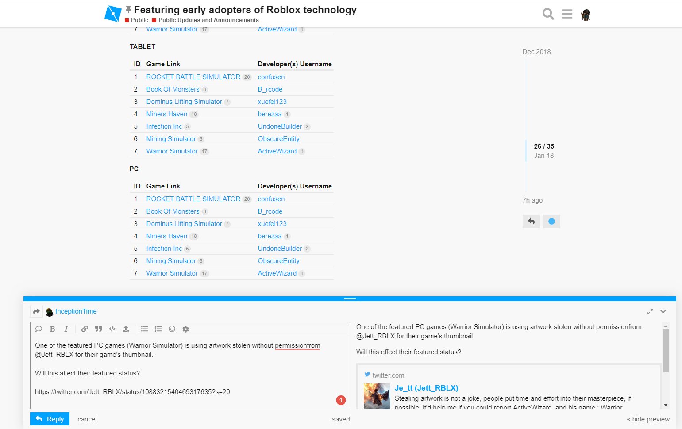The height and width of the screenshot is (429, 682).
Task: Open Je_tt's Twitter avatar thumbnail in preview
Action: pyautogui.click(x=377, y=396)
